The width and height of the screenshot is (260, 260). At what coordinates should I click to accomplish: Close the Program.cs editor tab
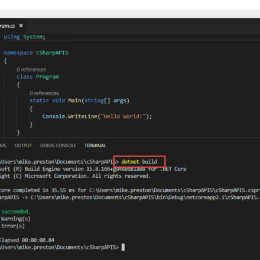[x=21, y=25]
